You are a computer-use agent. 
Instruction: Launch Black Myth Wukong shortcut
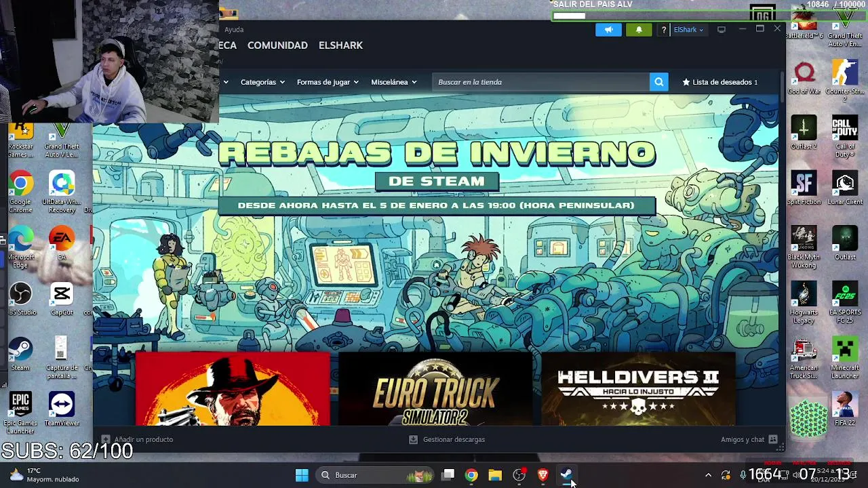point(804,247)
